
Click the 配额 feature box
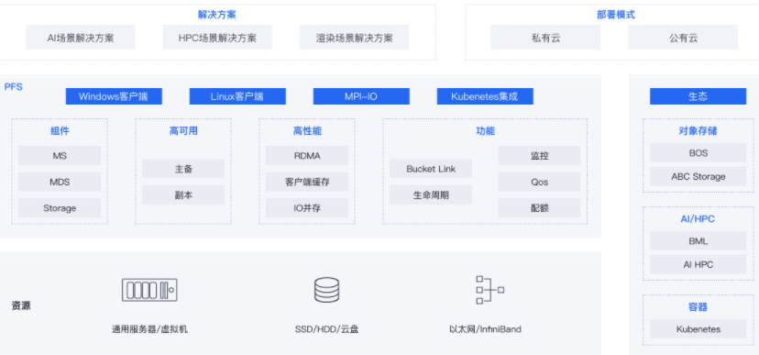click(539, 208)
